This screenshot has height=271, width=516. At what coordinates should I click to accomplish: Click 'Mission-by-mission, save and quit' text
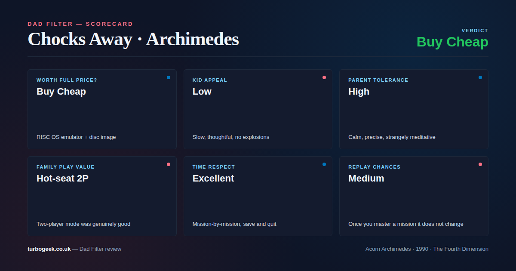coord(234,224)
